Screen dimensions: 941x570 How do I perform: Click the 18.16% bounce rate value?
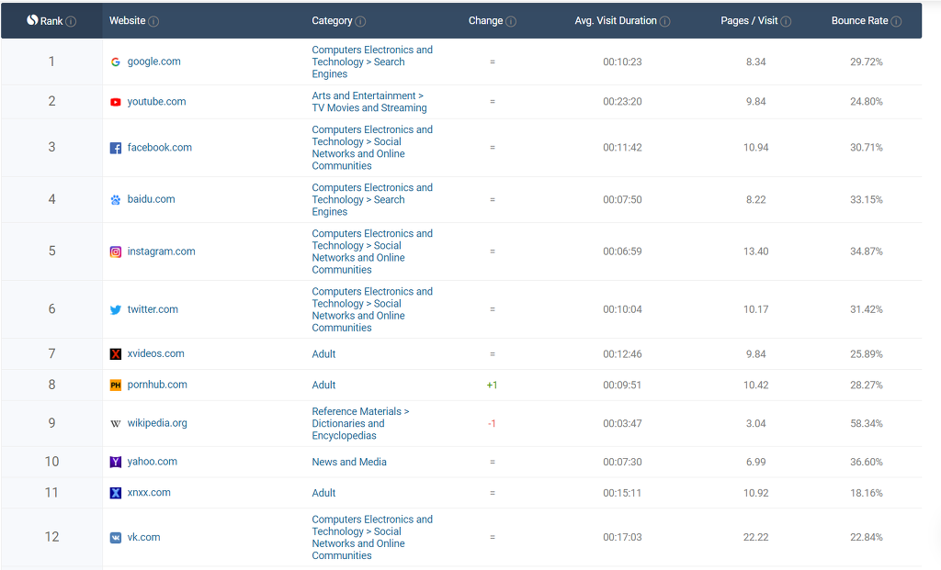pyautogui.click(x=866, y=493)
